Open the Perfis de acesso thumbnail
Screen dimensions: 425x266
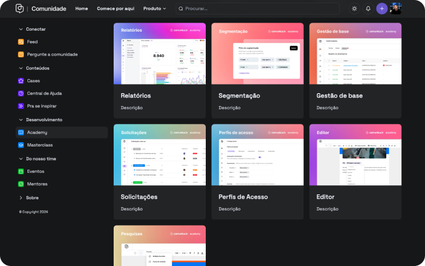257,155
